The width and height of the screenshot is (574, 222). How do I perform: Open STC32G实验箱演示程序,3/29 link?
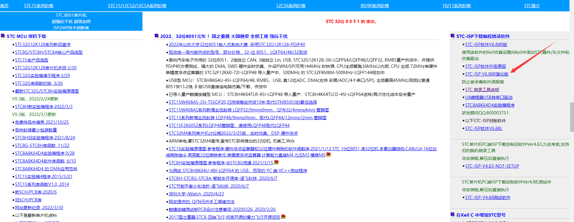coord(42,76)
